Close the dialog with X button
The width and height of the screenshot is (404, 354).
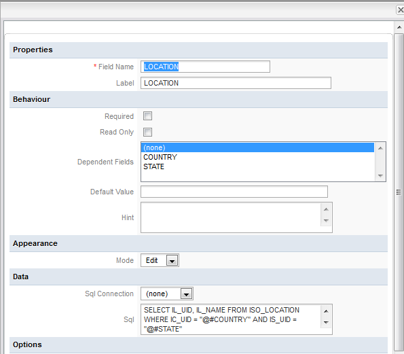point(400,10)
